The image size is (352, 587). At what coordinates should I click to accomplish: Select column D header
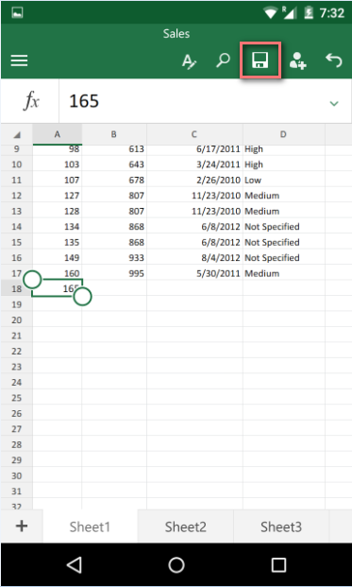283,134
